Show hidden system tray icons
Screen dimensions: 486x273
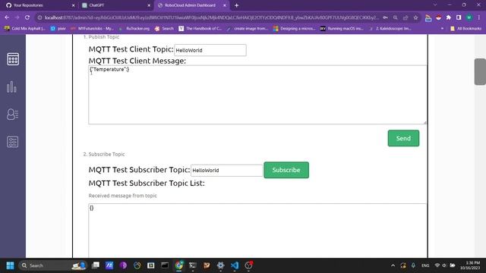(393, 265)
